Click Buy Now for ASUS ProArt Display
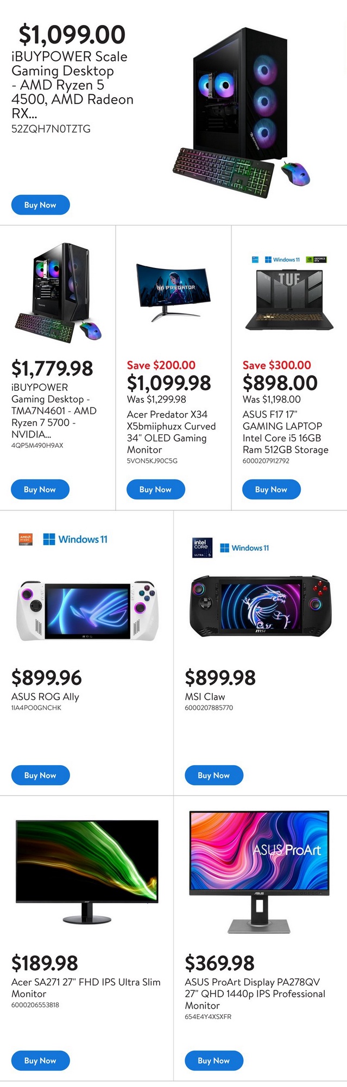The height and width of the screenshot is (1087, 347). pos(213,1060)
